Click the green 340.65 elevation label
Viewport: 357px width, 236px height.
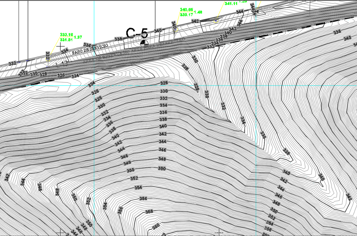click(x=186, y=10)
